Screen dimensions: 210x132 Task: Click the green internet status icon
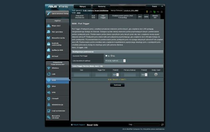pyautogui.click(x=154, y=12)
